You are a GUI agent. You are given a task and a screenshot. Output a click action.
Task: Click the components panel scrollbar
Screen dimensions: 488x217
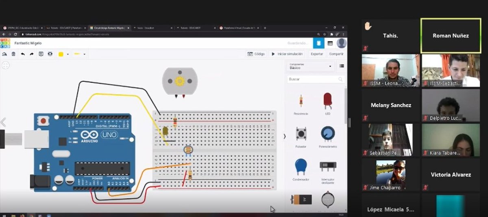pyautogui.click(x=346, y=105)
